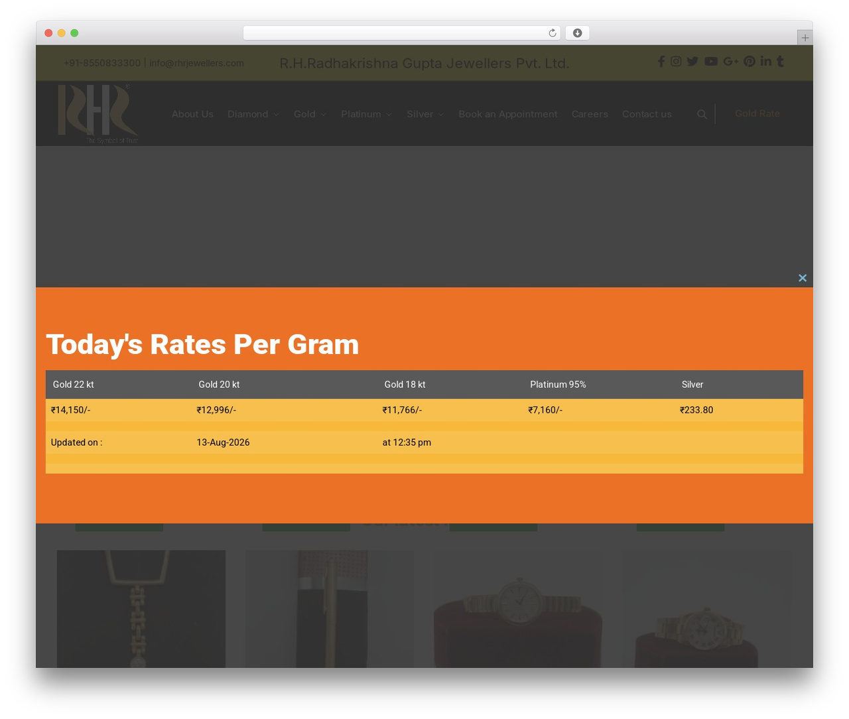The image size is (849, 719).
Task: Click the time at 12:35 pm
Action: 407,442
